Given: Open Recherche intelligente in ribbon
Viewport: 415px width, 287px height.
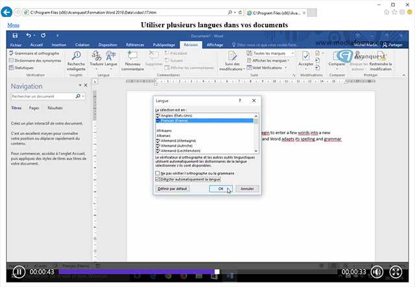Looking at the screenshot, I should click(x=75, y=60).
